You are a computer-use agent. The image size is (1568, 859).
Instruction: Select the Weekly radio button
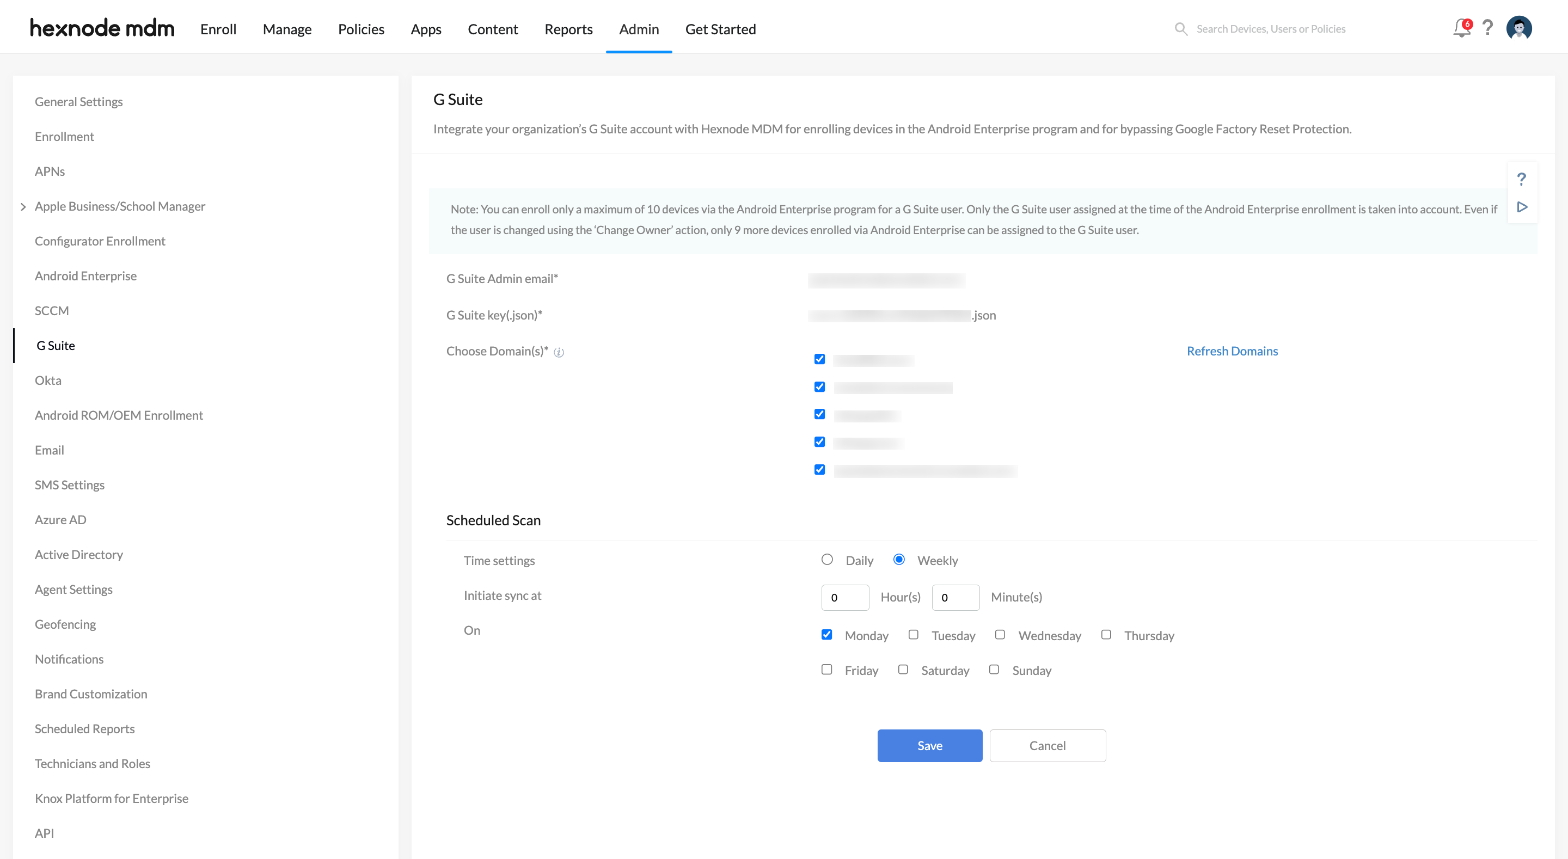898,560
